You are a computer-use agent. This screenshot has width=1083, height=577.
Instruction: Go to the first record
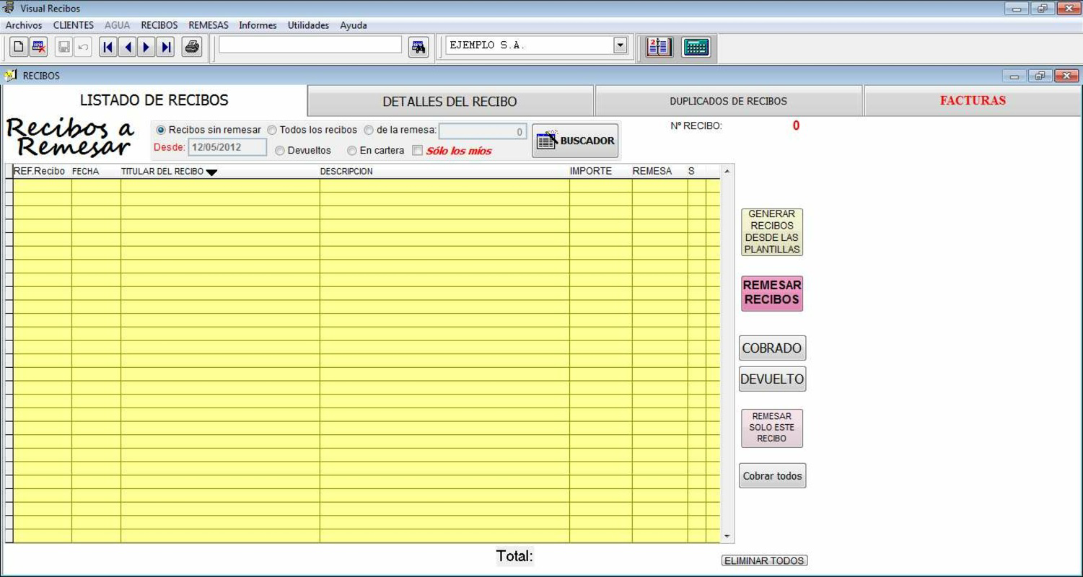[108, 48]
